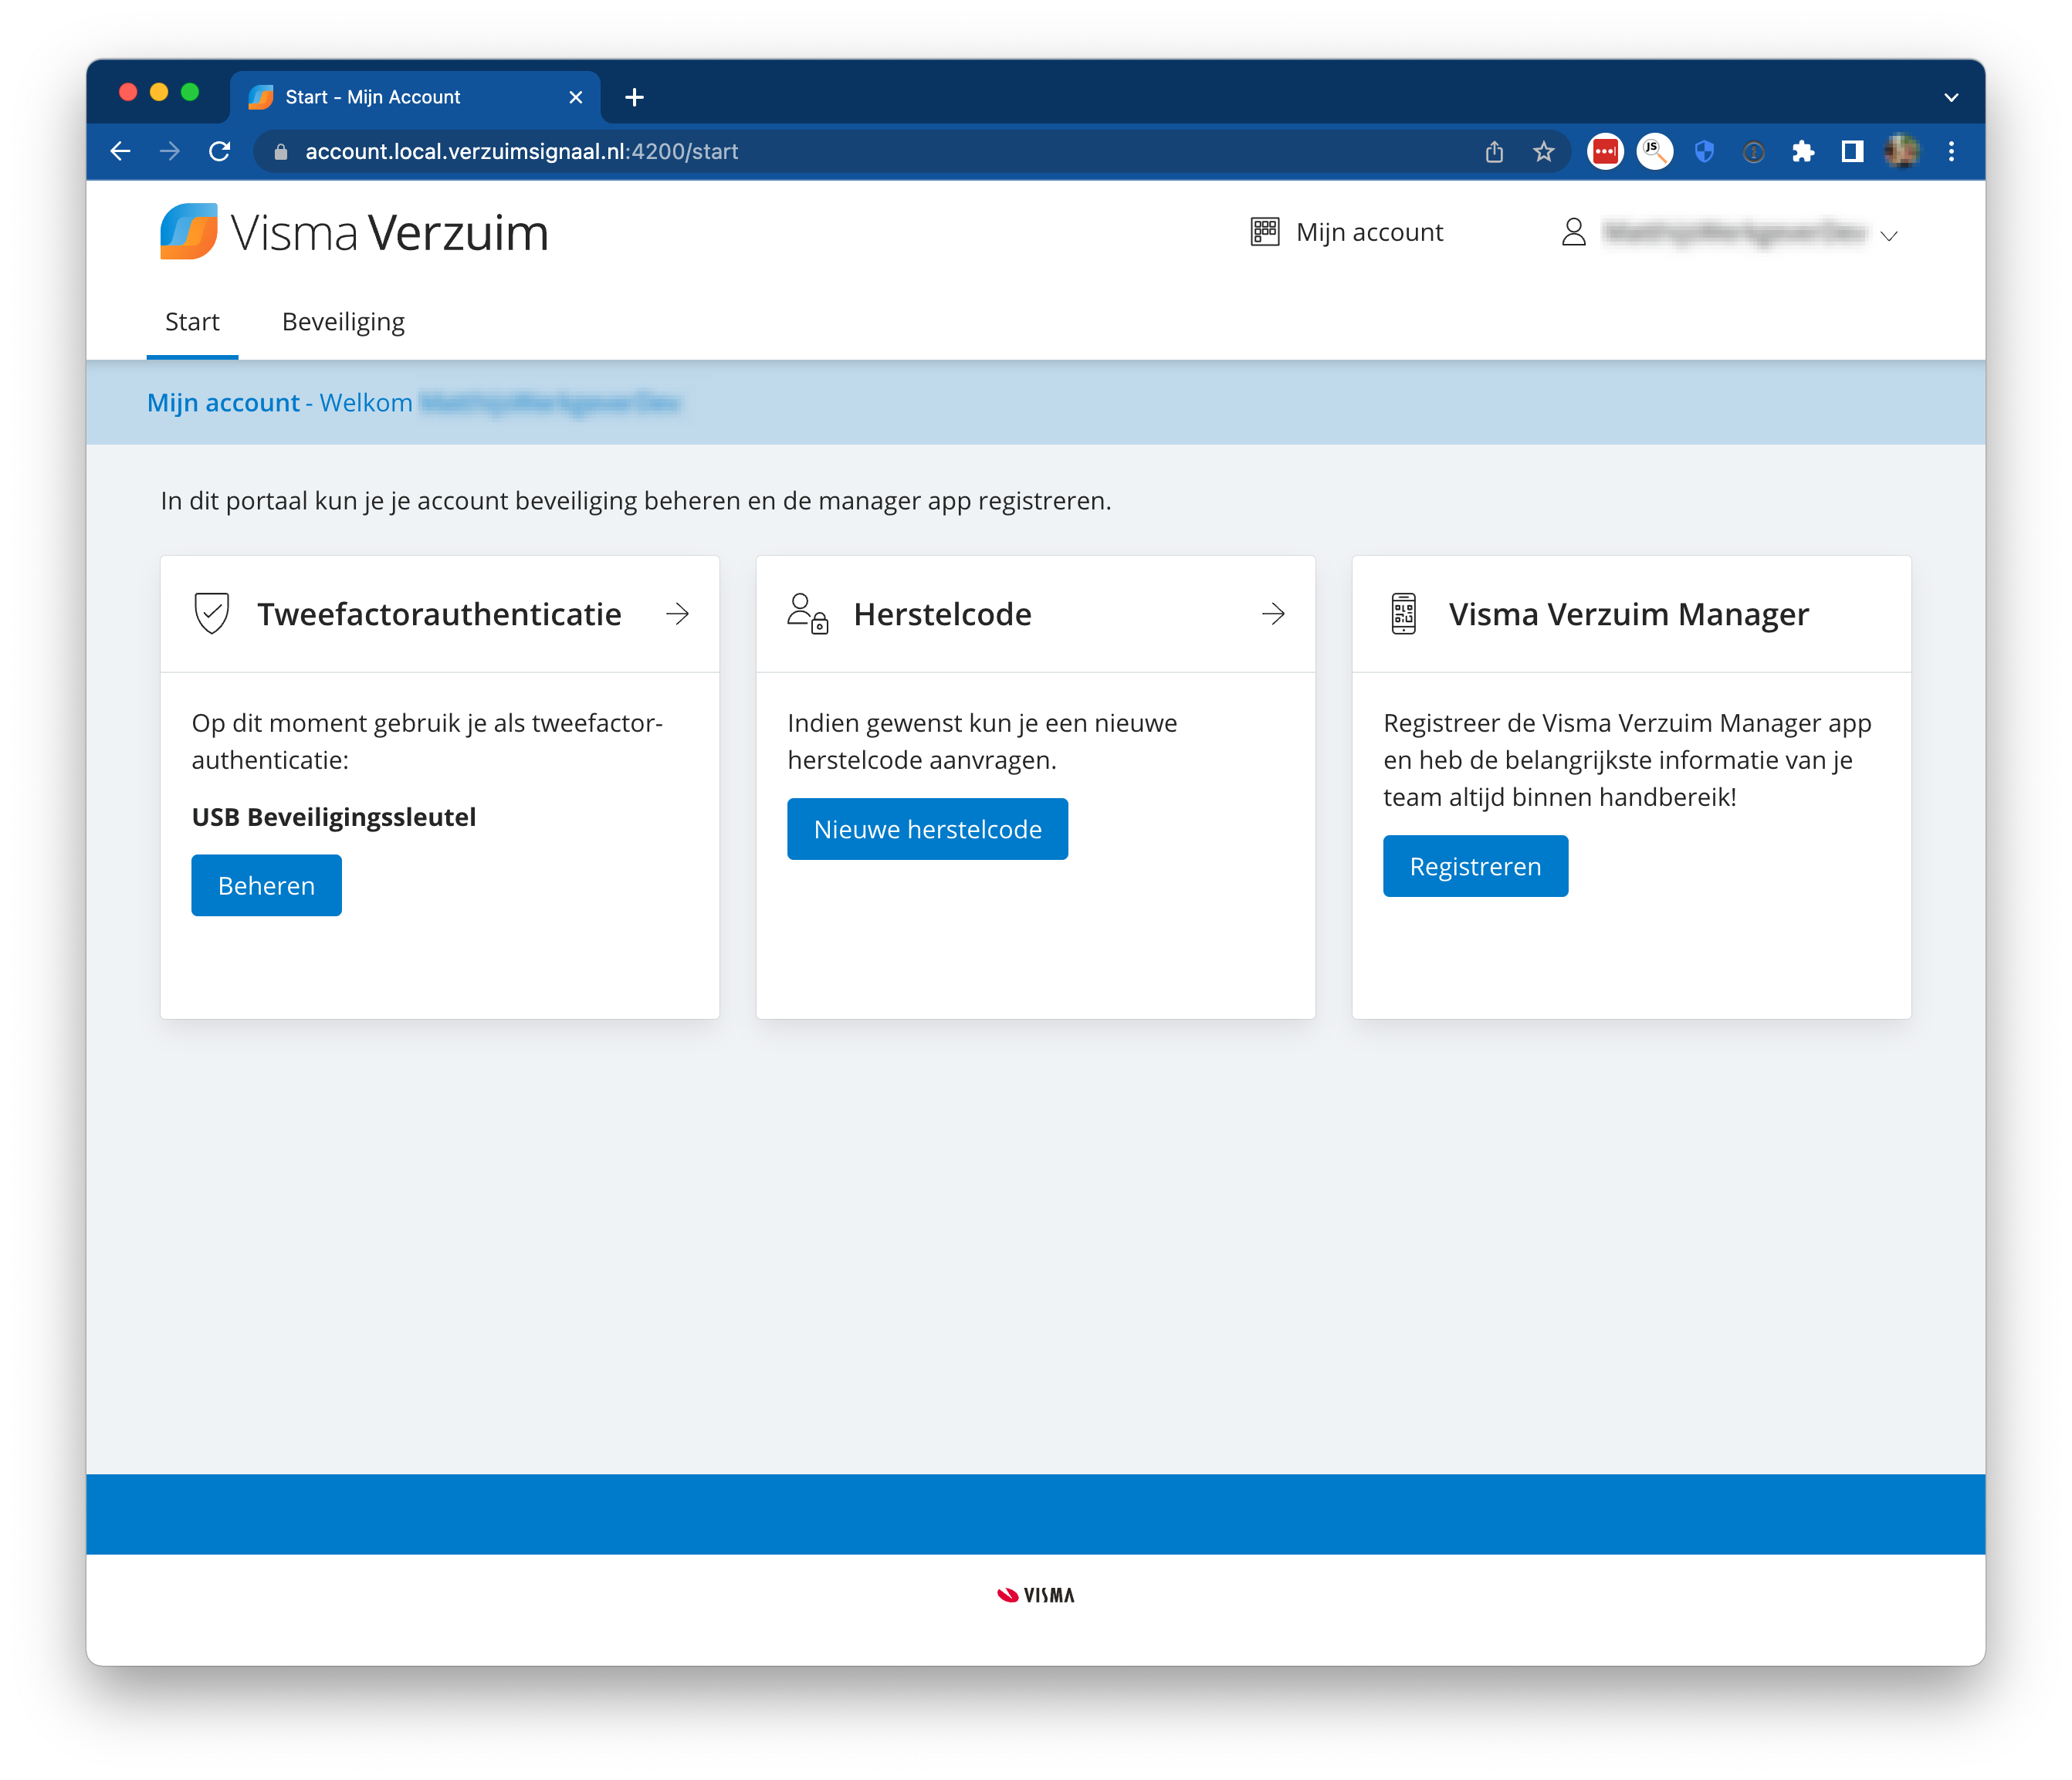The image size is (2072, 1780).
Task: Close the Start - Mijn Account tab
Action: click(575, 97)
